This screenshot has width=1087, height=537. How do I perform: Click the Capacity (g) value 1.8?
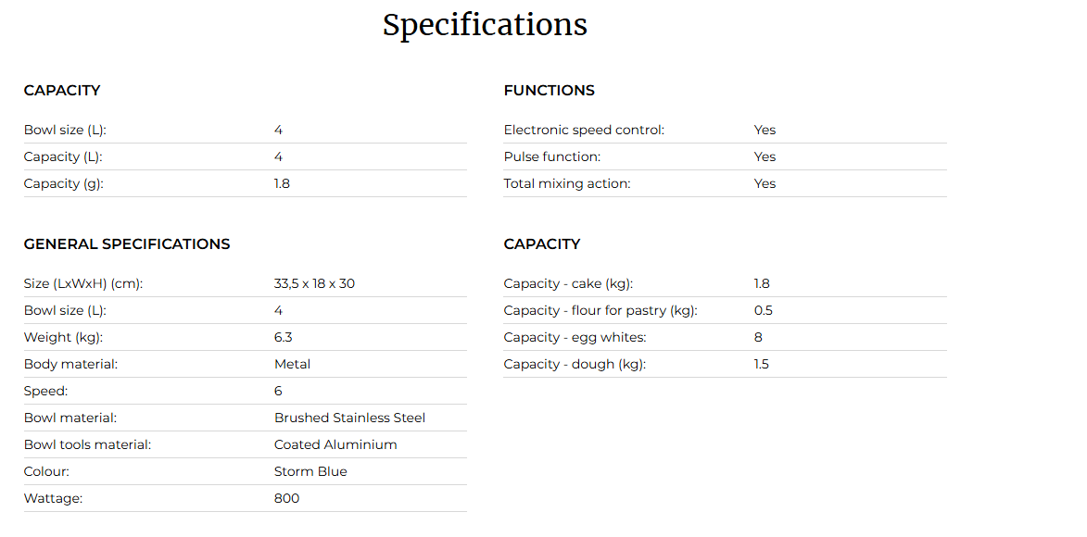click(282, 183)
